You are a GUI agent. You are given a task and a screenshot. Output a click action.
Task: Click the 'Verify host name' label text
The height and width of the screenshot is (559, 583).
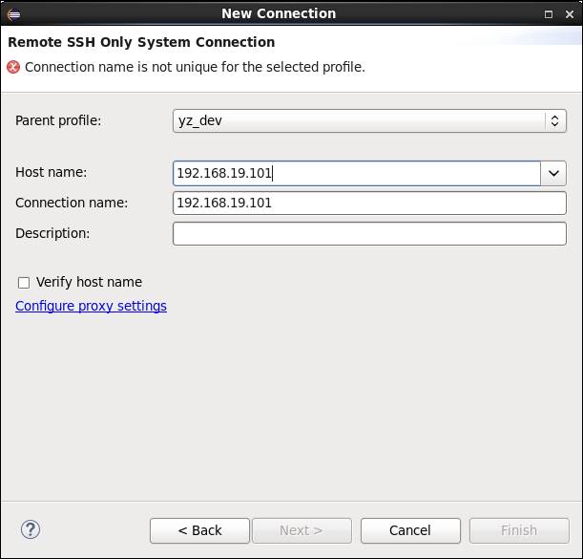(x=89, y=282)
